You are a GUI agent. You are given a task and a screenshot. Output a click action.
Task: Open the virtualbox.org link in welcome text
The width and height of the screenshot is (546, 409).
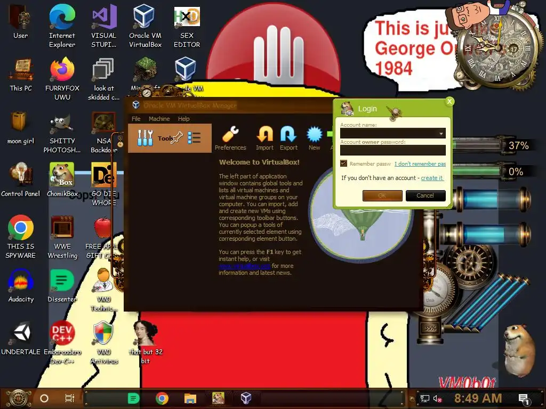click(244, 266)
